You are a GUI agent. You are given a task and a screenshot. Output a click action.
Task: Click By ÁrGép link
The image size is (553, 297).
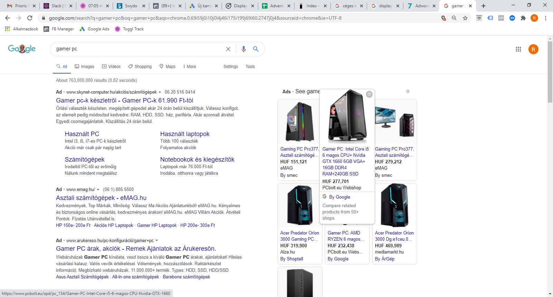pos(384,259)
